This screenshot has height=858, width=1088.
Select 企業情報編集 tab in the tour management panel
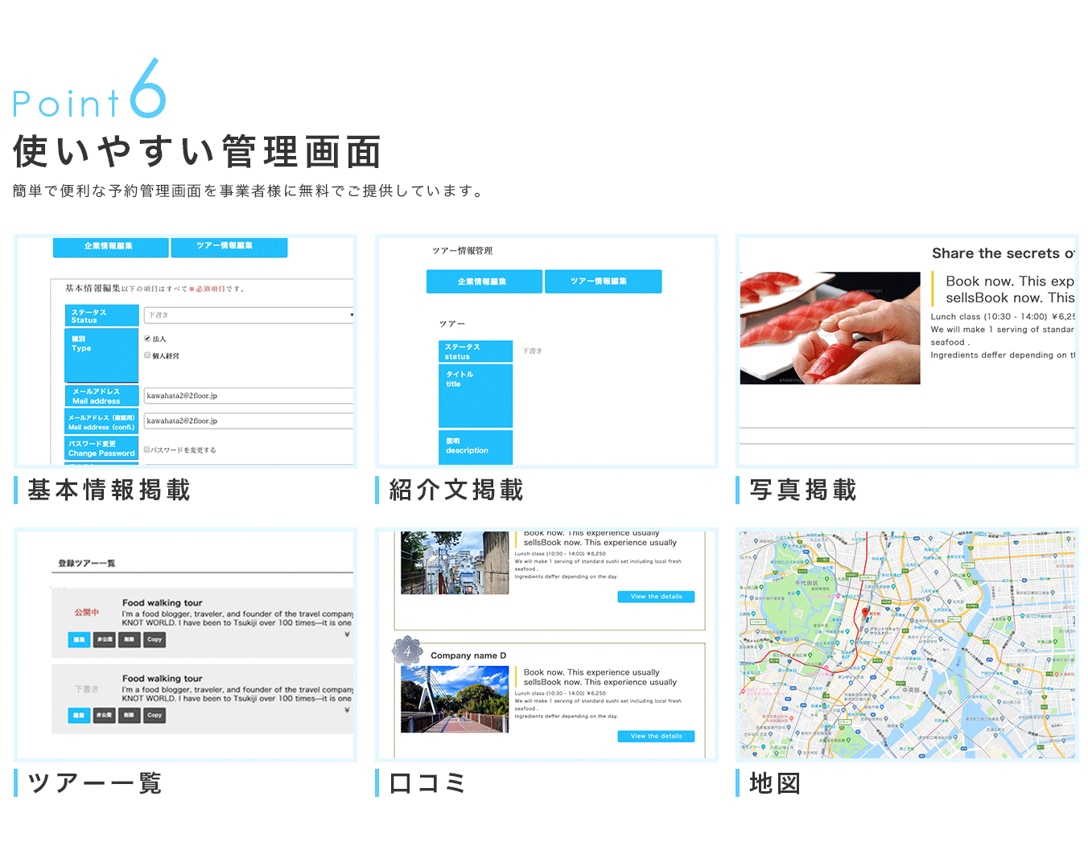(484, 281)
